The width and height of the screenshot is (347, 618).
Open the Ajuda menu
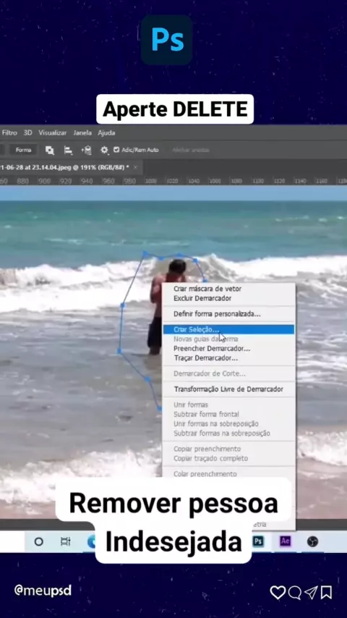pyautogui.click(x=106, y=133)
